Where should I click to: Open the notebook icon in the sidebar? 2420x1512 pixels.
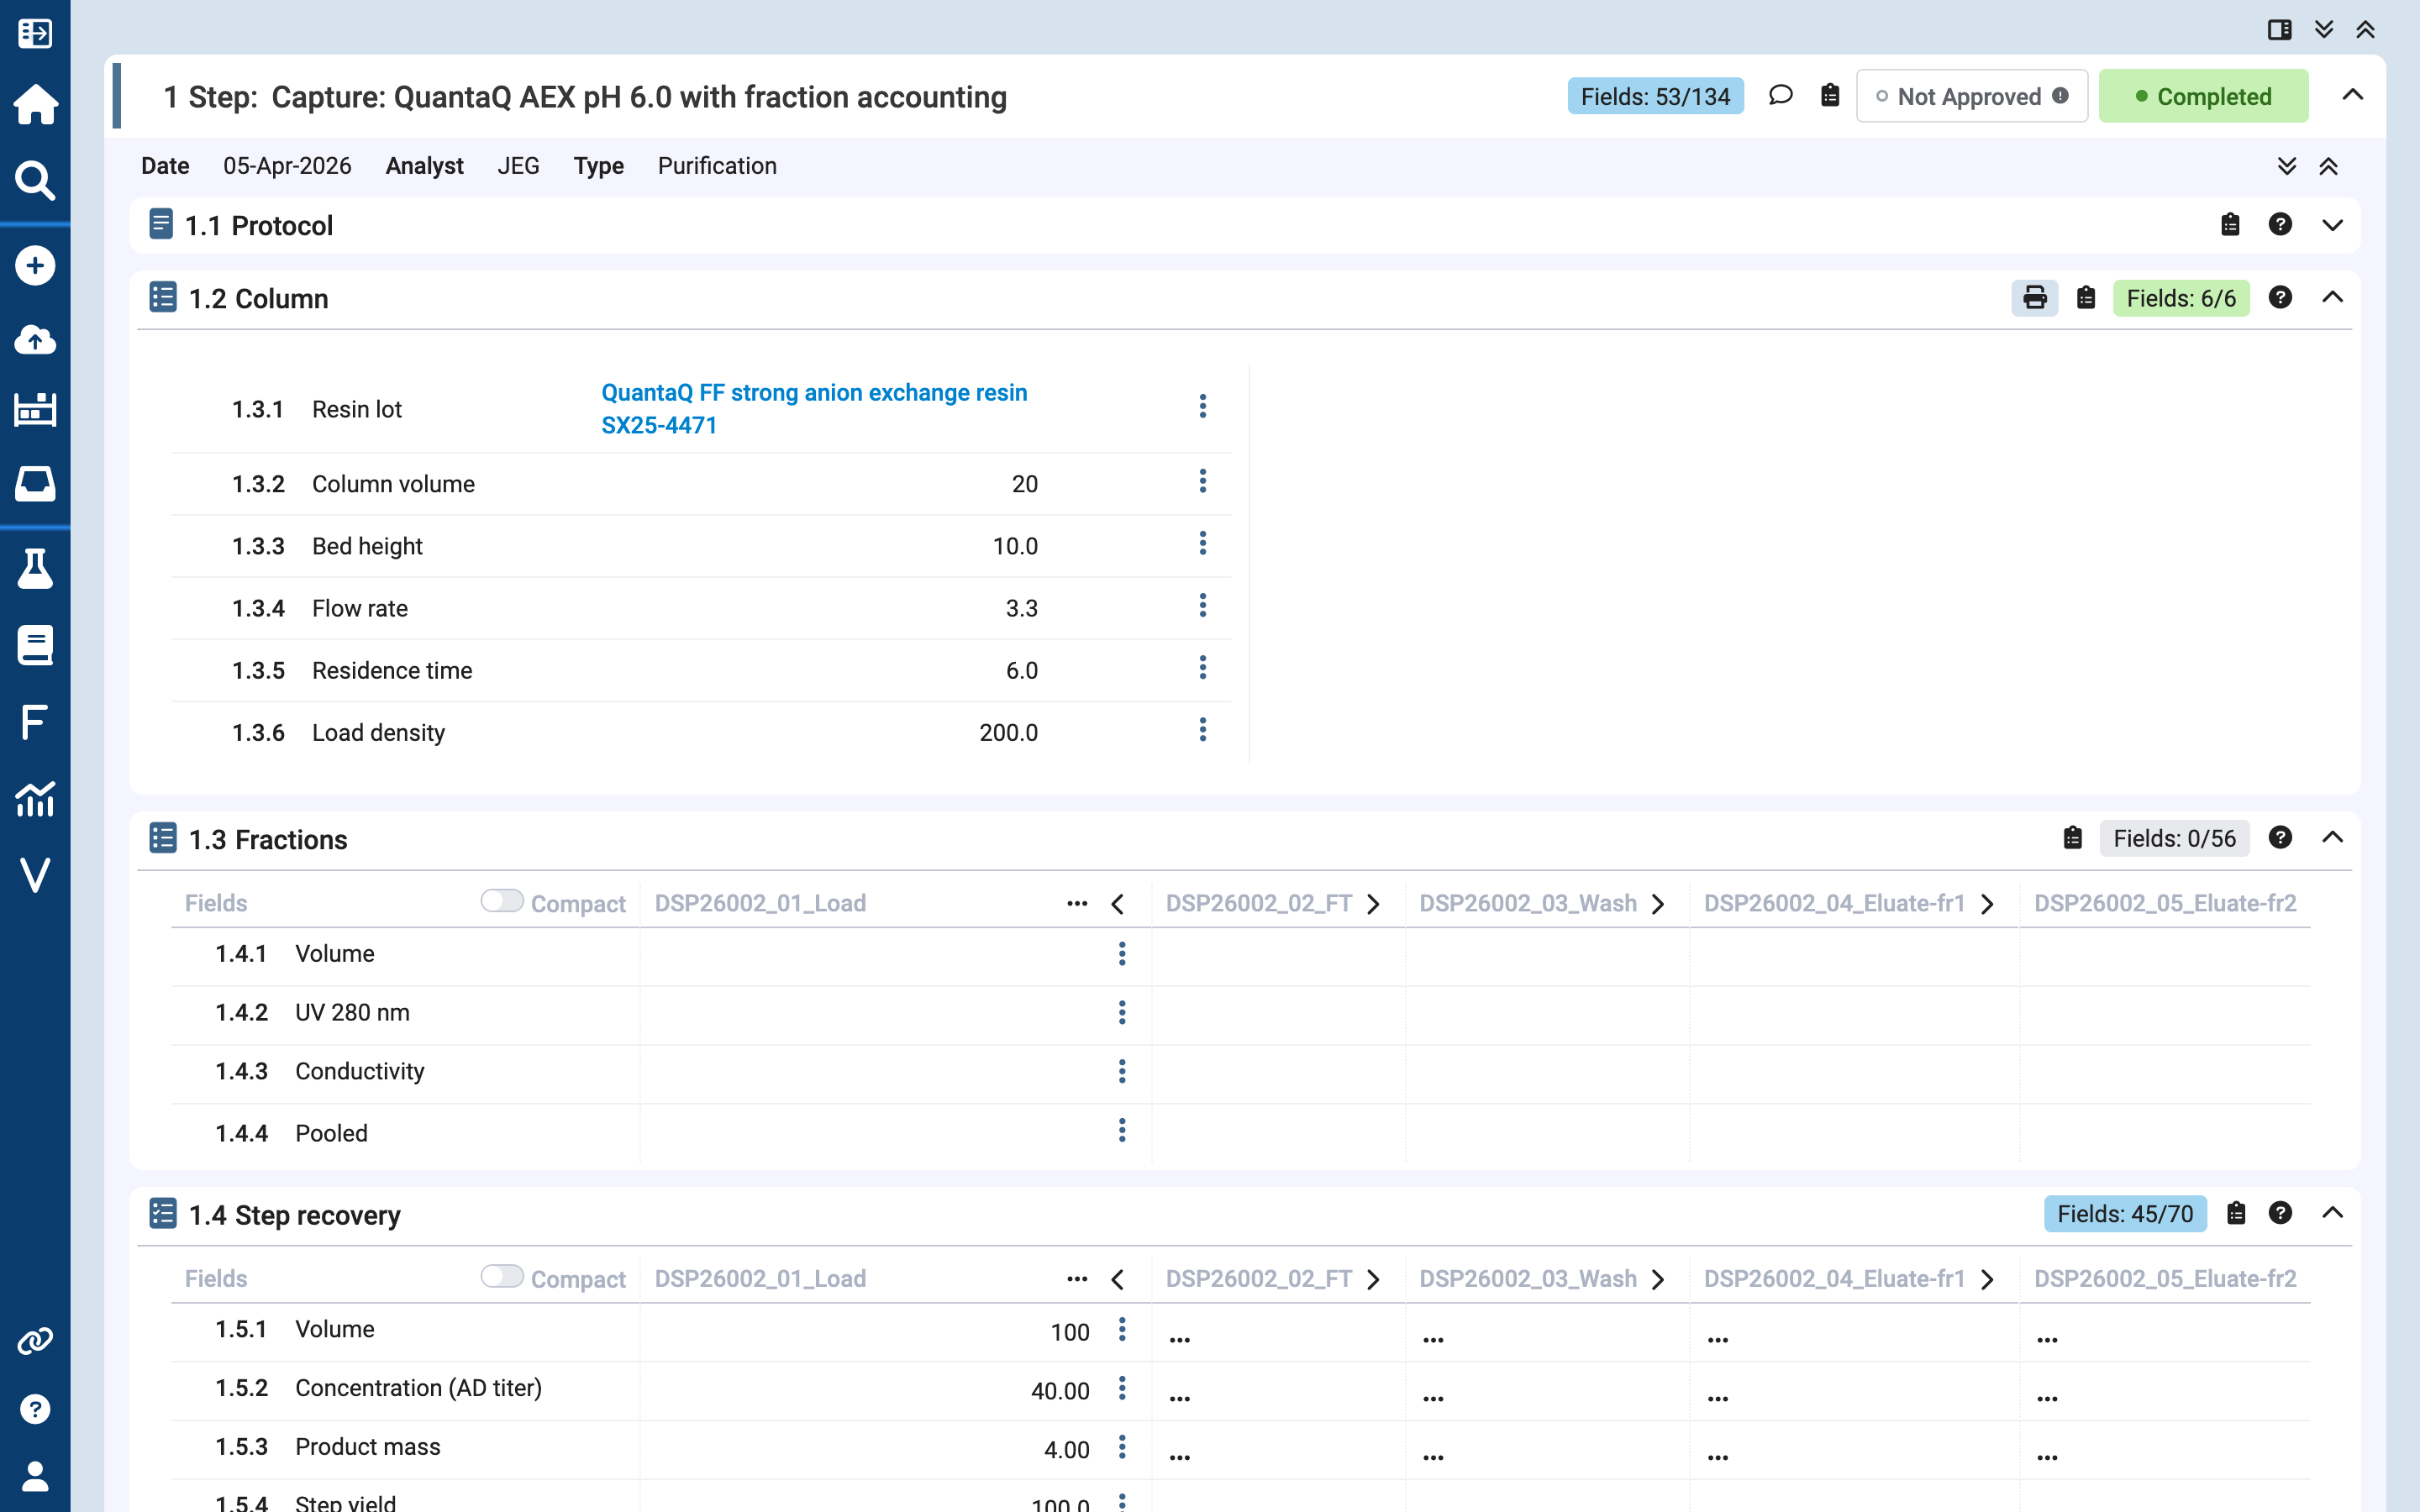coord(35,646)
